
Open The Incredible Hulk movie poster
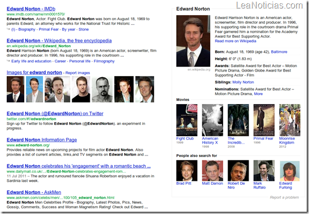238,120
